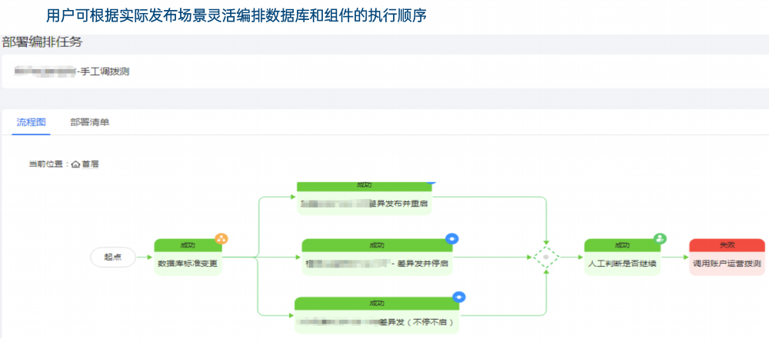Switch to the 流程图 tab
Screen dimensions: 769x342
click(x=31, y=122)
